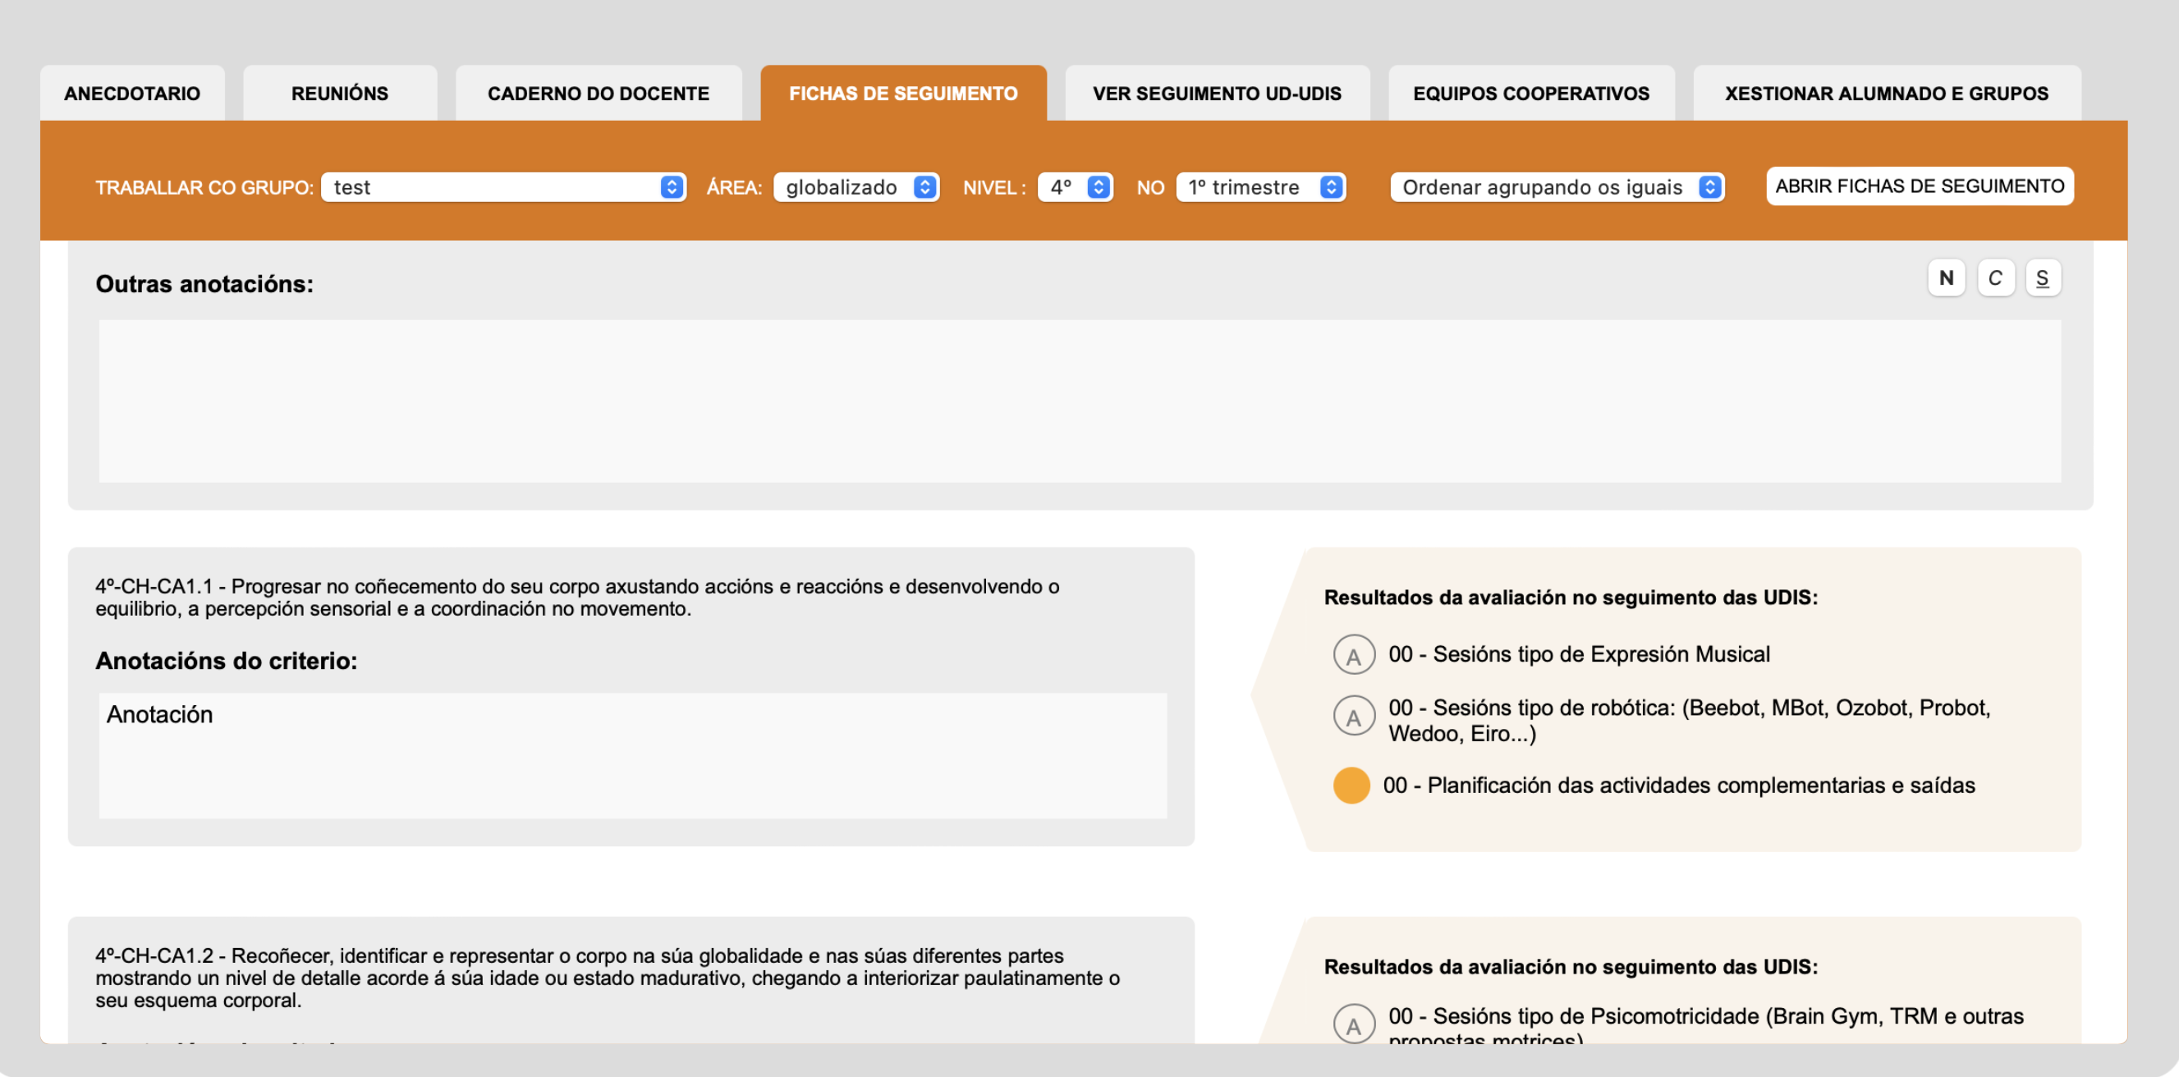This screenshot has width=2179, height=1077.
Task: Open the Nivel 4º dropdown
Action: click(x=1075, y=187)
